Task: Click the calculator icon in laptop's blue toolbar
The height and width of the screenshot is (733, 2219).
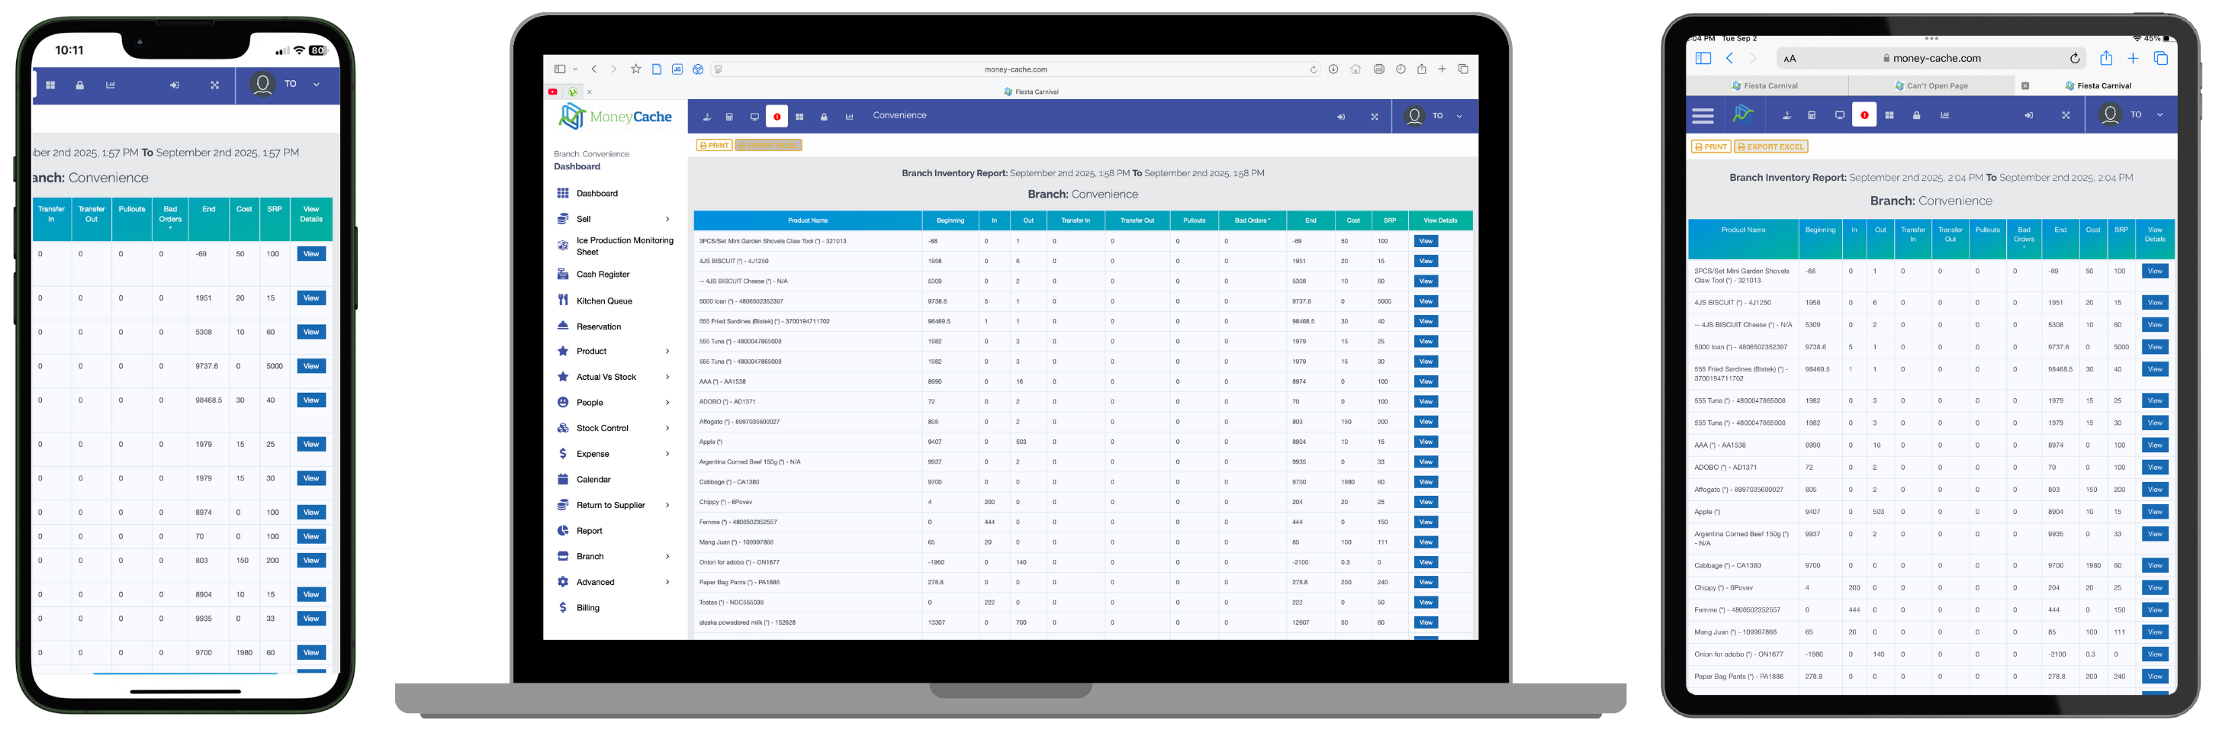Action: pos(728,116)
